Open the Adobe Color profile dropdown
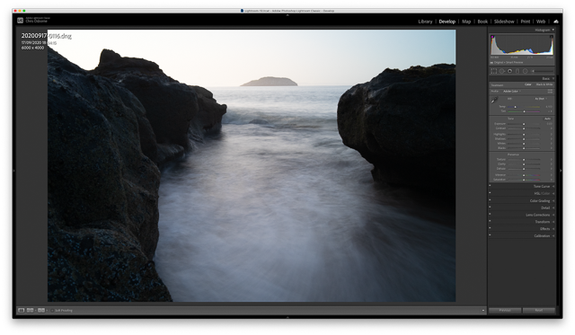Viewport: 575px width, 335px height. (511, 92)
